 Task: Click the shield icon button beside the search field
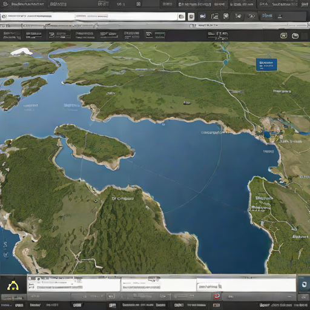pyautogui.click(x=191, y=17)
